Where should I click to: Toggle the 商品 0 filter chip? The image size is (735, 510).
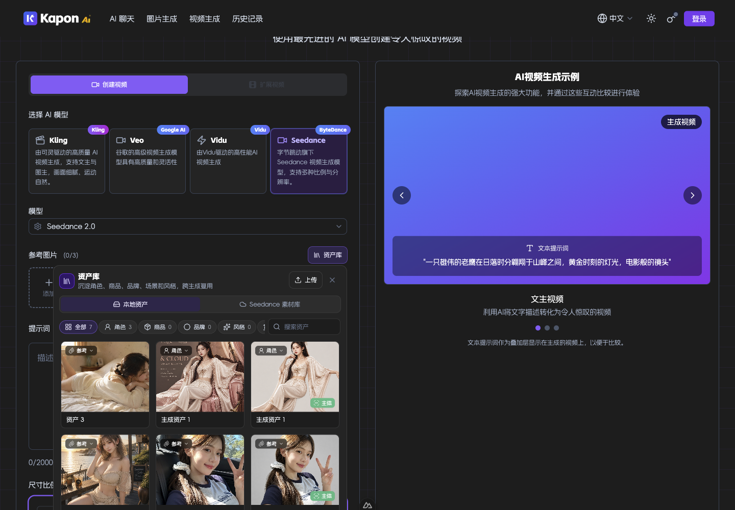pyautogui.click(x=158, y=327)
